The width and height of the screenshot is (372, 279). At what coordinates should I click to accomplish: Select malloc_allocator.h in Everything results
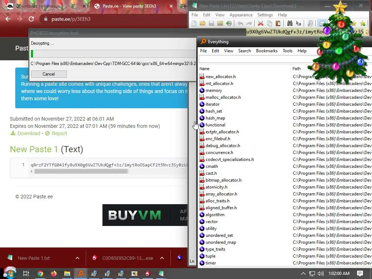(223, 97)
